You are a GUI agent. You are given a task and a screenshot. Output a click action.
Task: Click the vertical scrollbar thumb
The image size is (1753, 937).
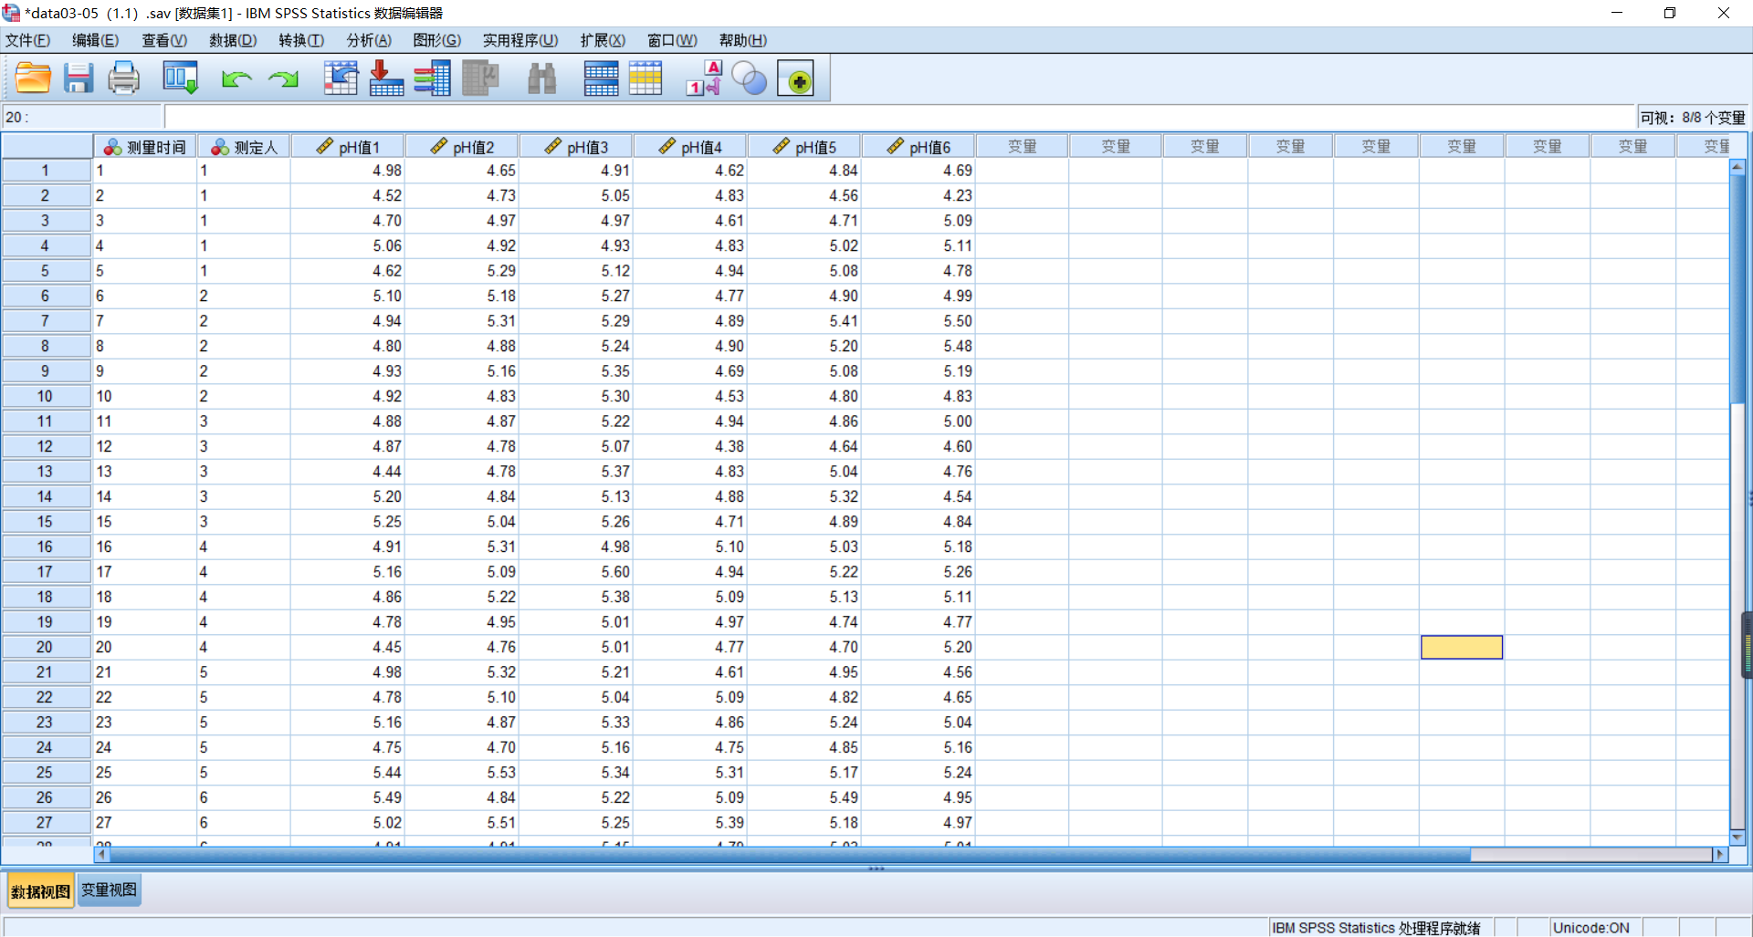point(1737,288)
